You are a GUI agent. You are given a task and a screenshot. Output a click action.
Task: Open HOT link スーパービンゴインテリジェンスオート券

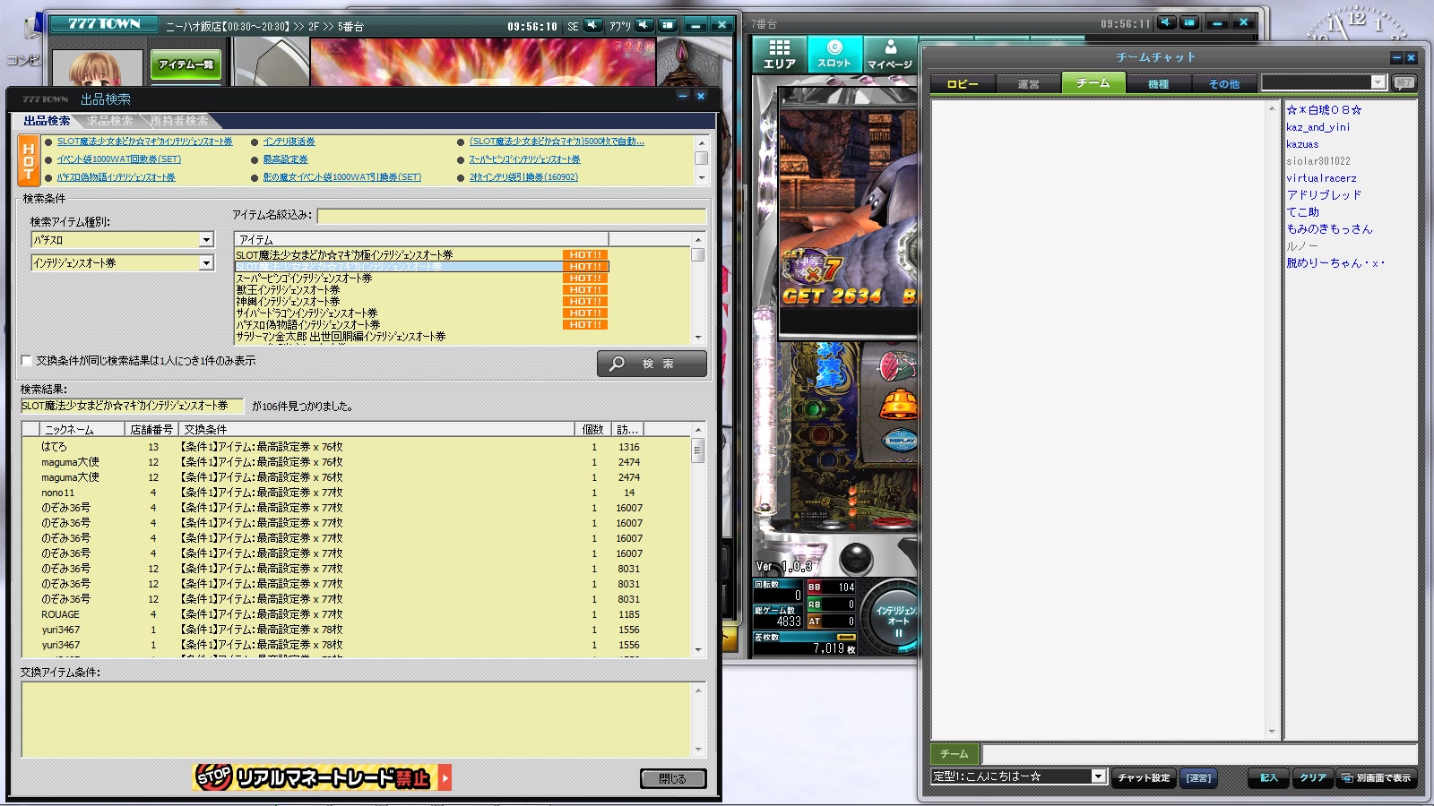point(524,159)
